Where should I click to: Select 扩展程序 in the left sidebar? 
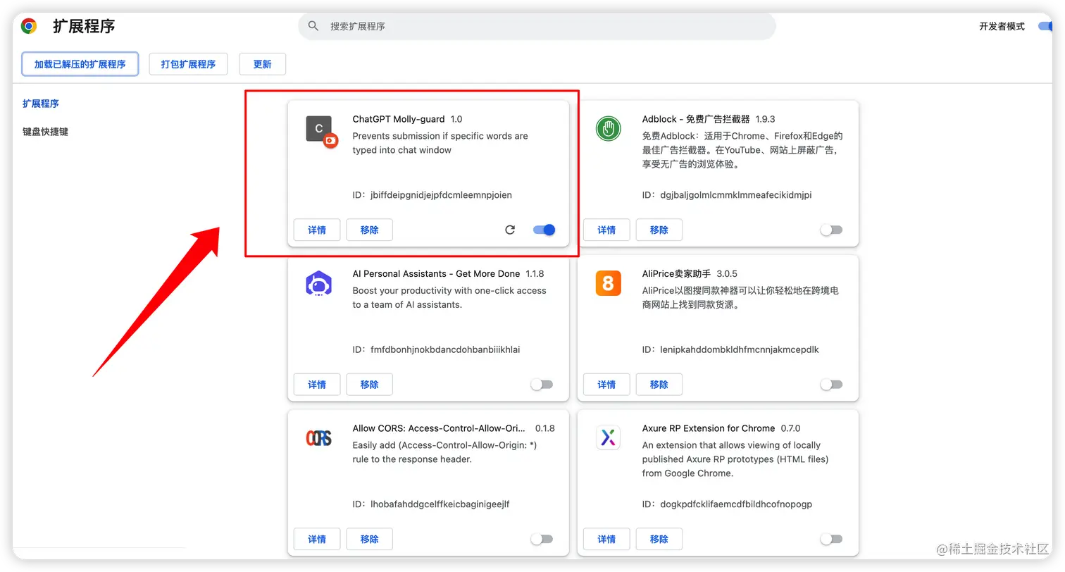(x=41, y=104)
